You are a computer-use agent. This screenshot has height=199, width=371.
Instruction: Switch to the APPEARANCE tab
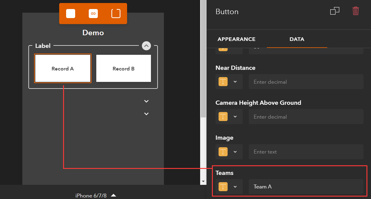pos(236,39)
